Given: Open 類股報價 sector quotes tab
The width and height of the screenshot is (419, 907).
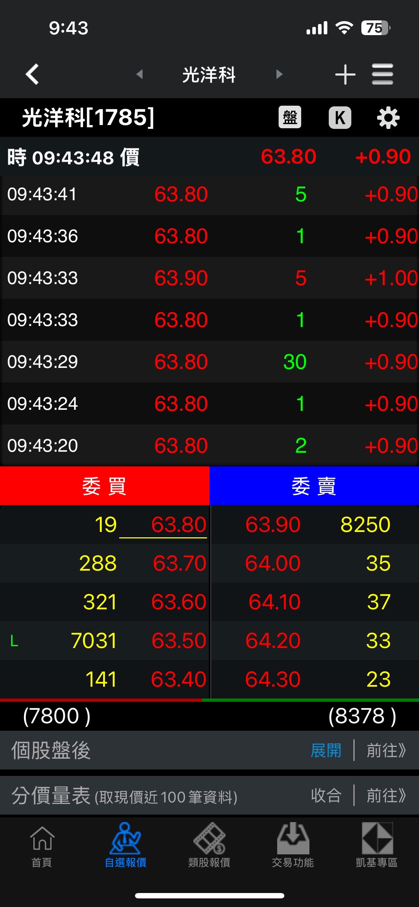Looking at the screenshot, I should [209, 845].
